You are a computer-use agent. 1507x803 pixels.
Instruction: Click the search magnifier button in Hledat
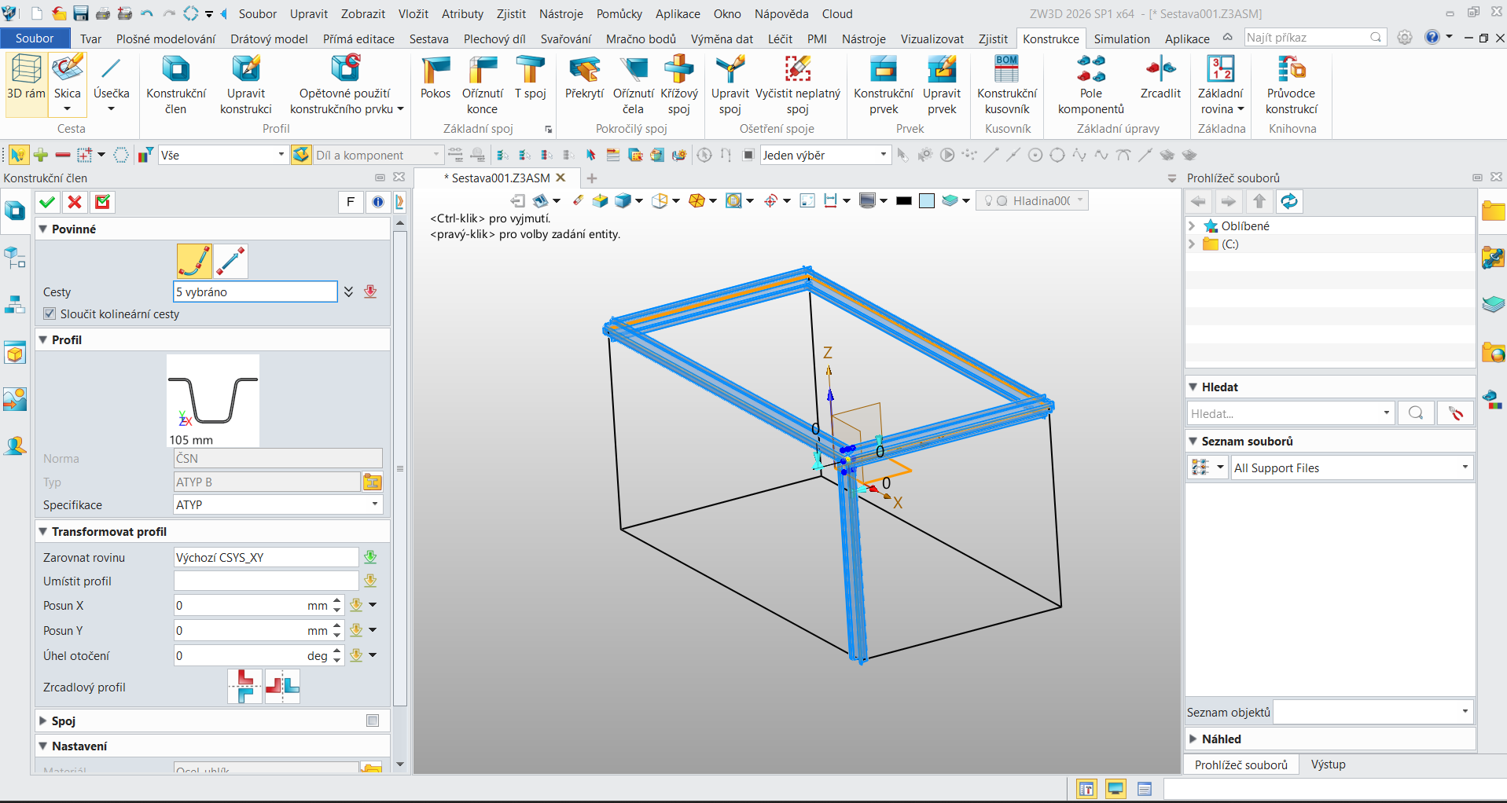1416,413
